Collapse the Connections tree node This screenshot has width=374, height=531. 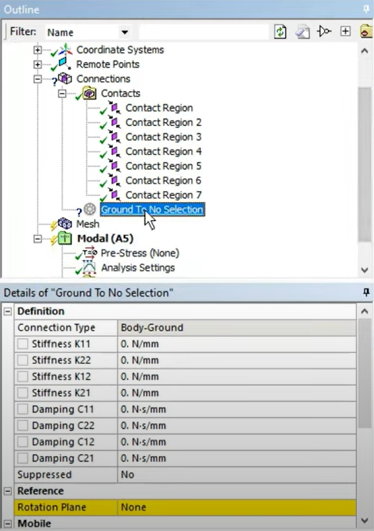click(38, 79)
